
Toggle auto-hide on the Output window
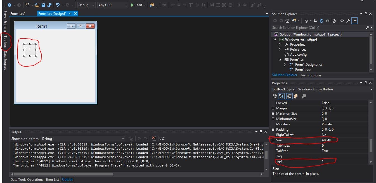tap(261, 132)
